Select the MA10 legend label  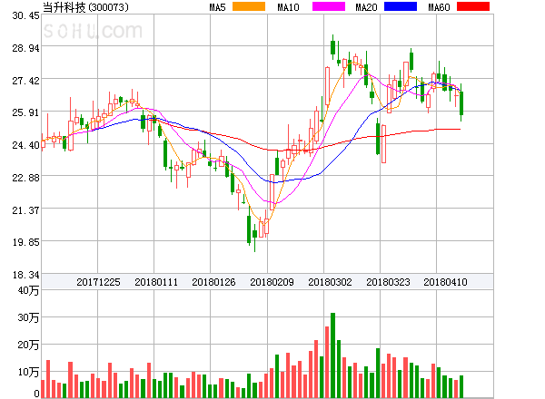[288, 7]
